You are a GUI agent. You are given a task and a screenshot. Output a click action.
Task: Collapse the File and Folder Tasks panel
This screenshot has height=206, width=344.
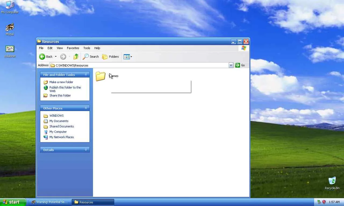click(x=86, y=75)
